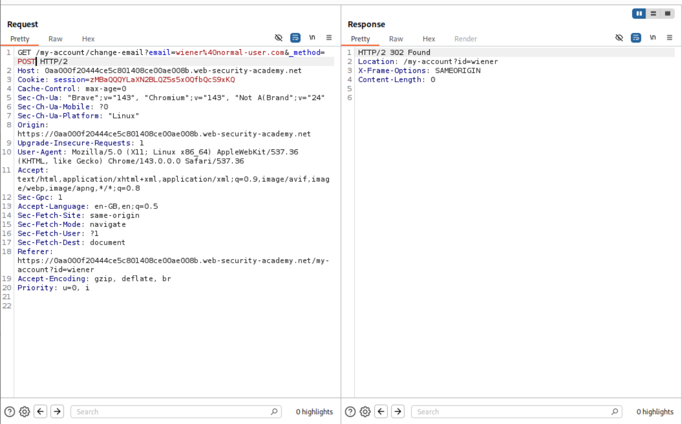Screen dimensions: 682x424
Task: Open the Raw tab in Request
Action: pyautogui.click(x=55, y=39)
